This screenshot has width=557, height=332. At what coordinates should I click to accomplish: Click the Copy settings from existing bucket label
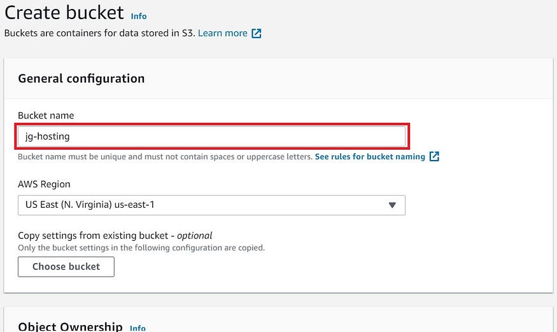(115, 236)
